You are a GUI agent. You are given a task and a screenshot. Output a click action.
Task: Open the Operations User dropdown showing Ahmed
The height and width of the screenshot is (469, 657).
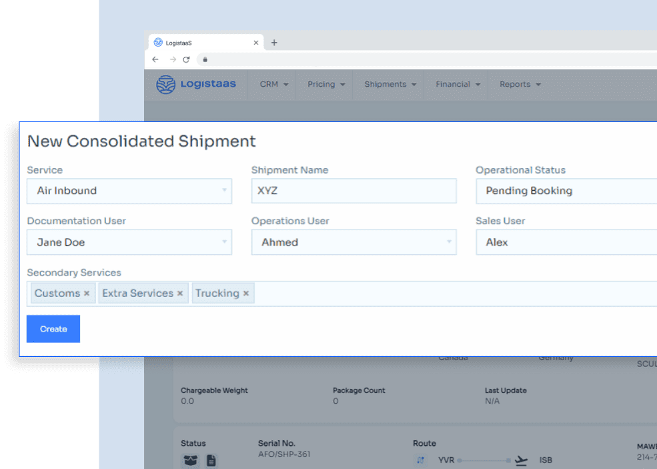tap(354, 242)
